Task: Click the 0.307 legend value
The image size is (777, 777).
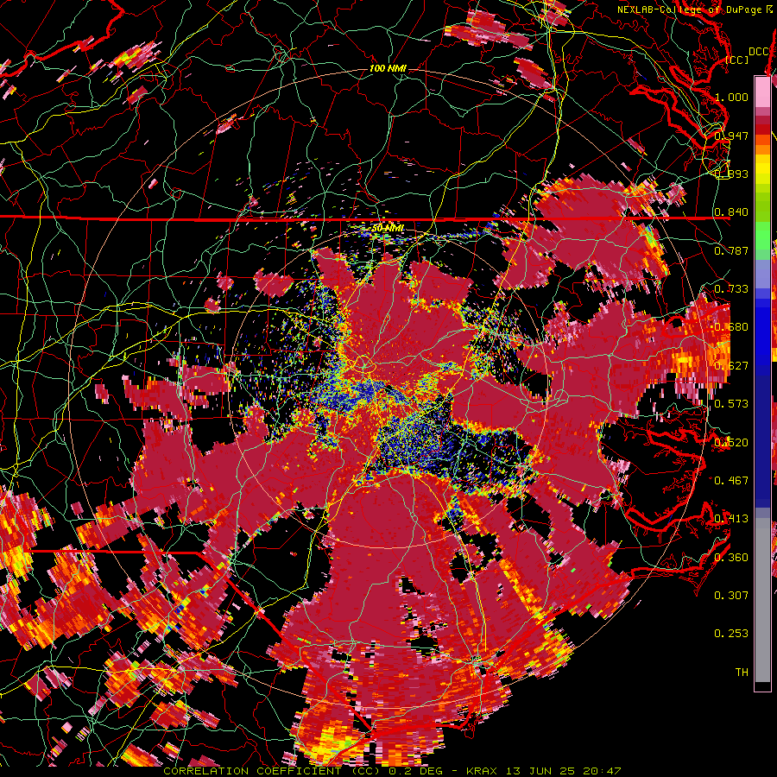Action: coord(731,595)
